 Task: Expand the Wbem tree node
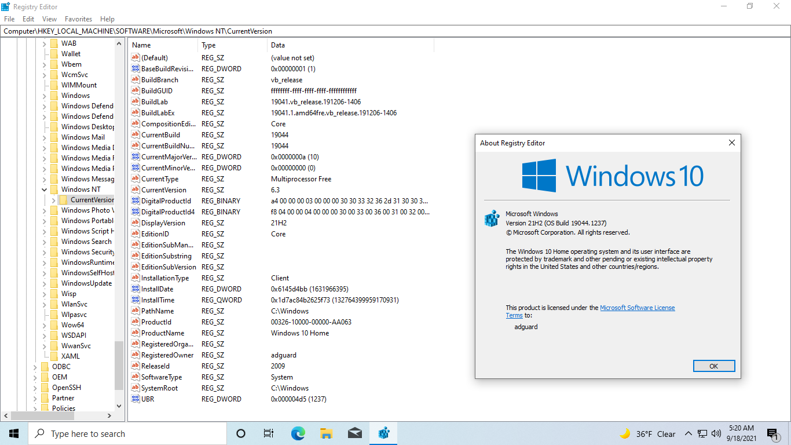point(44,64)
